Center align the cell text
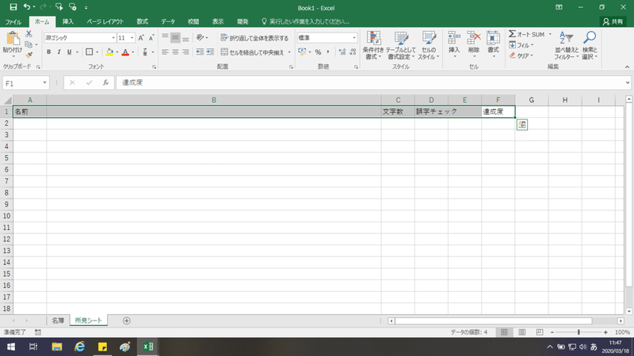Image resolution: width=634 pixels, height=356 pixels. [x=175, y=52]
